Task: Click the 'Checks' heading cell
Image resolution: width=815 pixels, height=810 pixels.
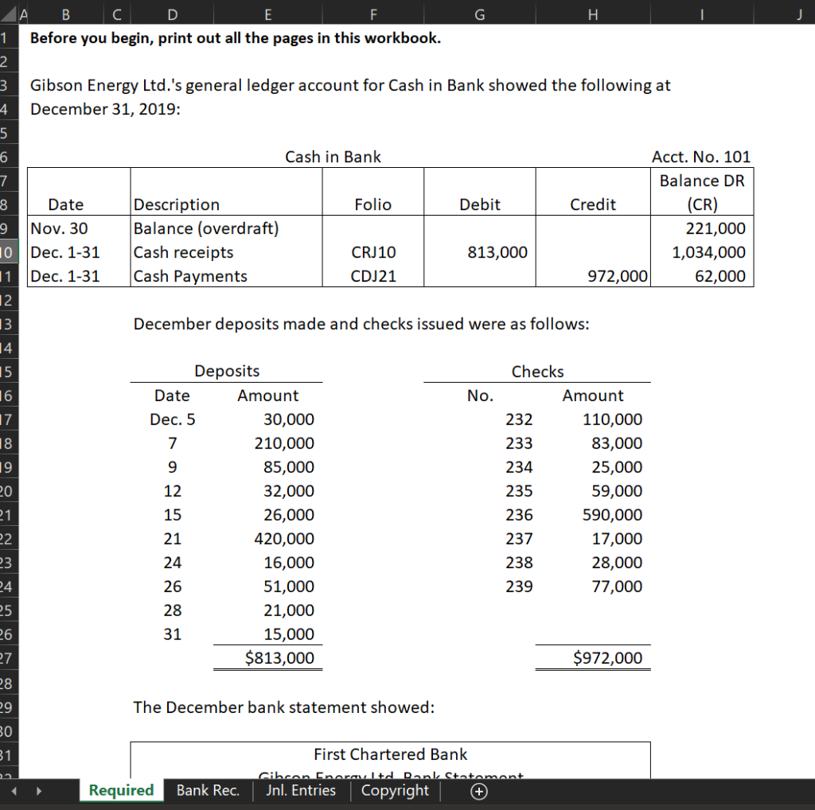Action: coord(537,371)
